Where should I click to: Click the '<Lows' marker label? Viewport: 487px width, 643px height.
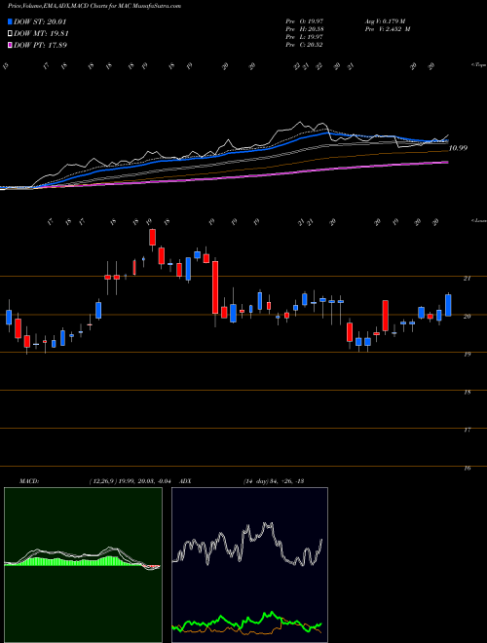[478, 220]
